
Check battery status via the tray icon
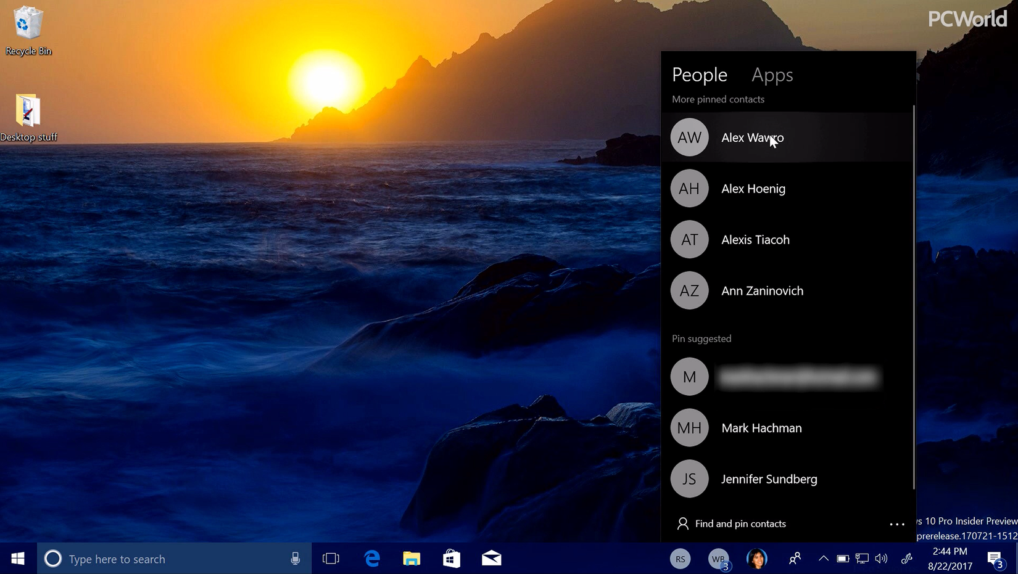click(843, 559)
